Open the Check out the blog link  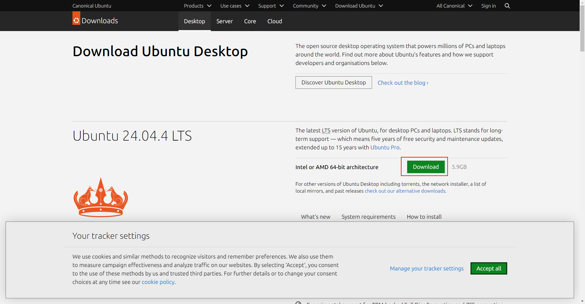point(403,83)
